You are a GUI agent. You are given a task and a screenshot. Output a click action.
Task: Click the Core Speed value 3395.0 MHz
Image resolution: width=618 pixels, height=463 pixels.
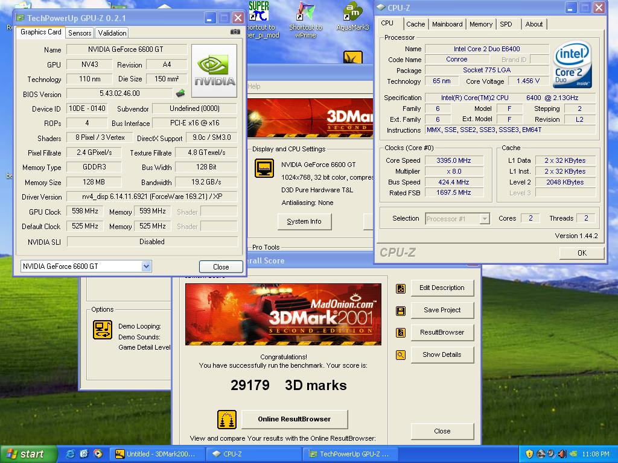[x=454, y=160]
